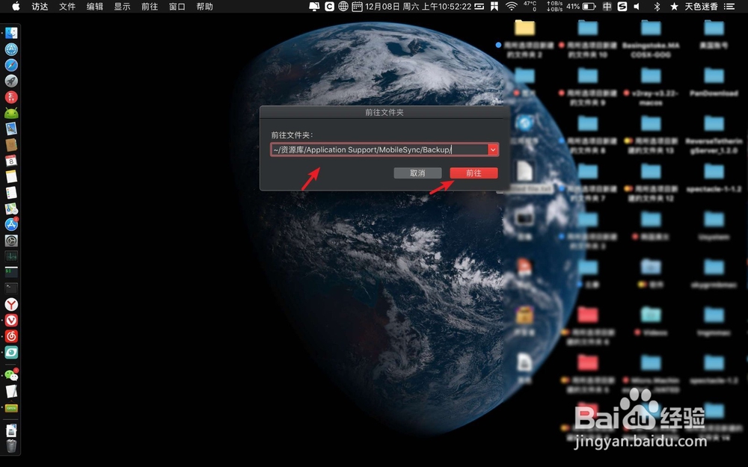Click the battery indicator showing 41%
The image size is (748, 467).
583,7
